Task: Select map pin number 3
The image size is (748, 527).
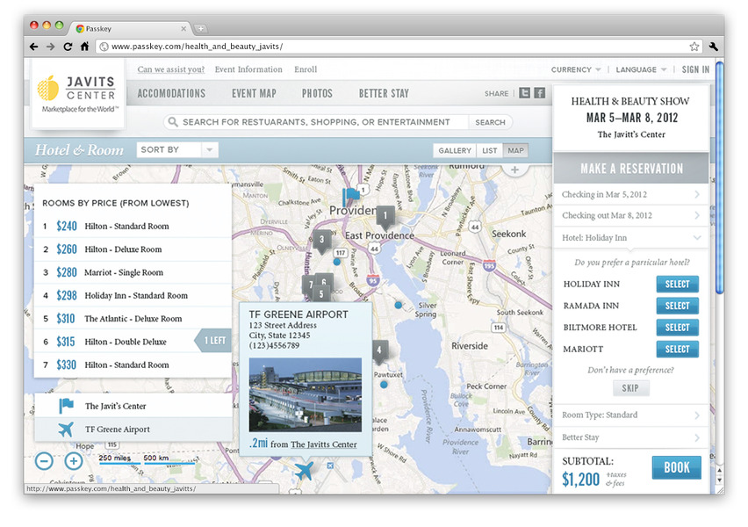Action: point(321,240)
